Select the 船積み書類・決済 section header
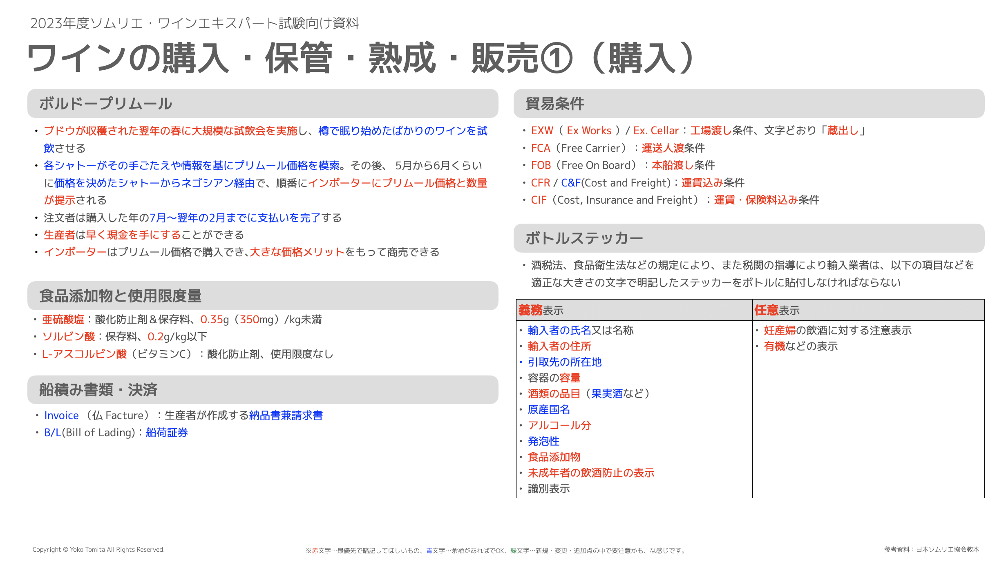 [263, 390]
